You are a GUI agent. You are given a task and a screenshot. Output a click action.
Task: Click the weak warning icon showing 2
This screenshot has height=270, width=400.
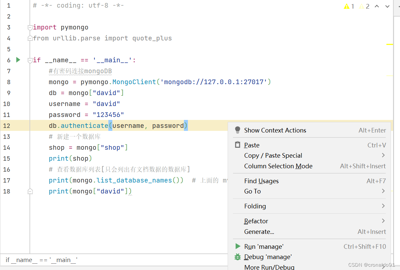(362, 6)
